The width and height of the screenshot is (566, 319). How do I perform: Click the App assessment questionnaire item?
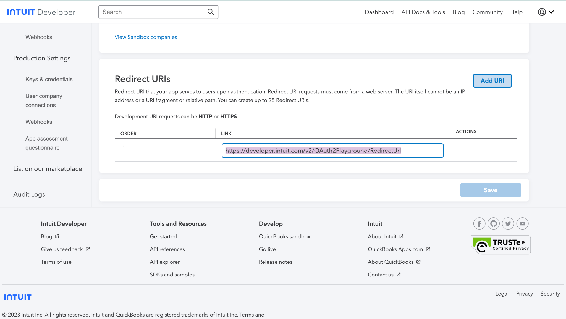point(46,143)
